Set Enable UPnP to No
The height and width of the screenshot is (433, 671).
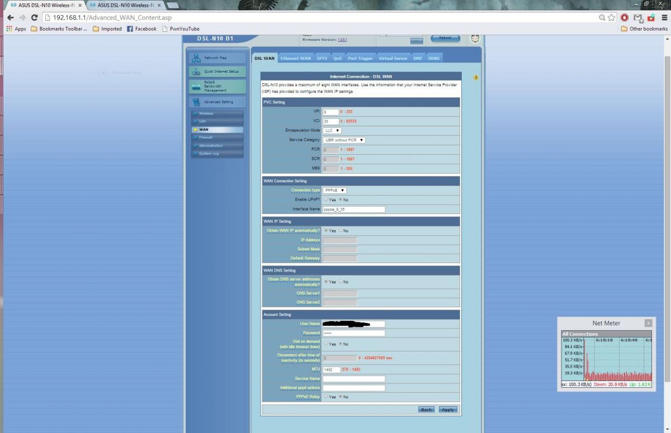[340, 199]
